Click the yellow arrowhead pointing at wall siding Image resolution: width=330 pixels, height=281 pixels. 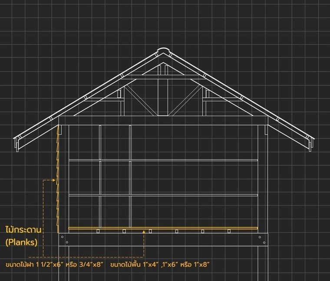(54, 180)
